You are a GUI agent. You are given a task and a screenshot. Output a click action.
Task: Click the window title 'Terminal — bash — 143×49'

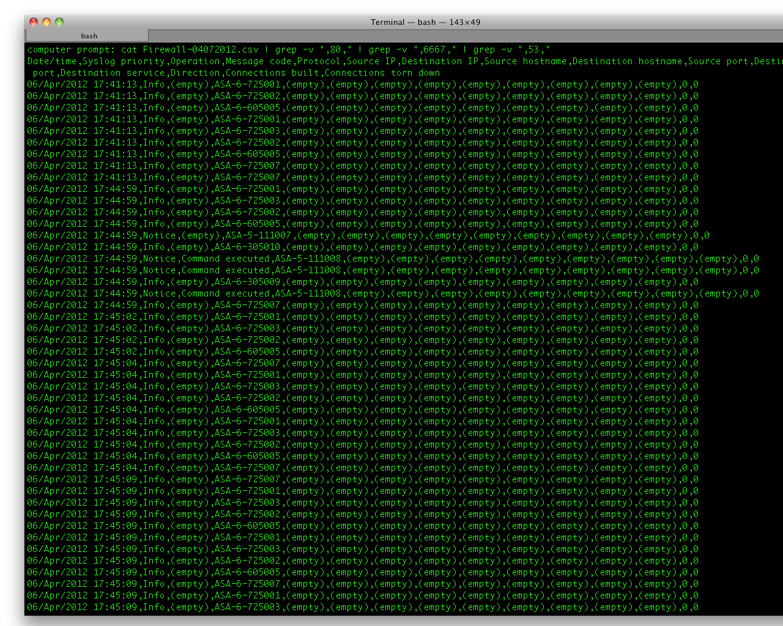click(x=425, y=22)
